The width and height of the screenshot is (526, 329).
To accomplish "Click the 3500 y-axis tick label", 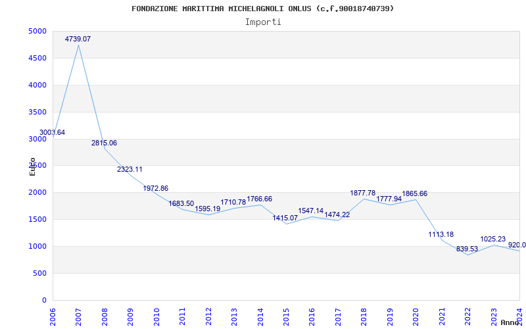I will point(37,112).
